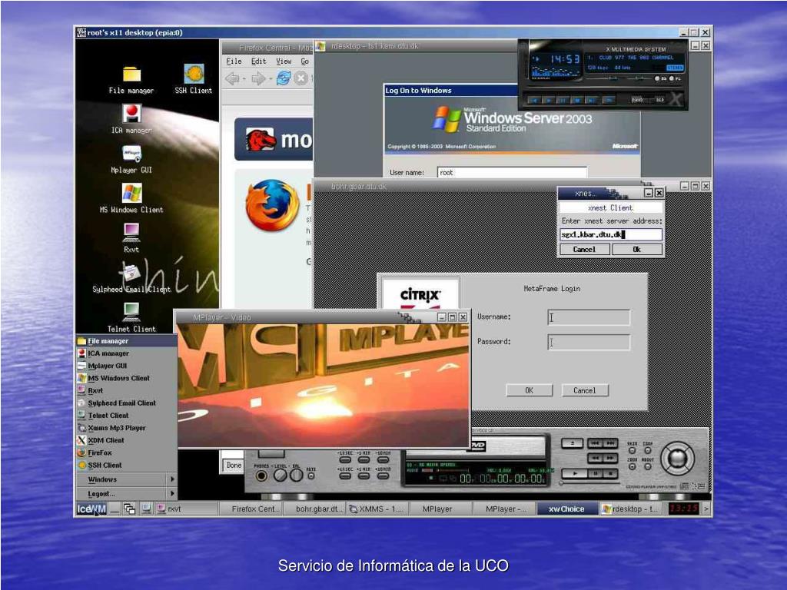787x590 pixels.
Task: Jump to previous chapter in MPlayer panel
Action: tap(595, 443)
